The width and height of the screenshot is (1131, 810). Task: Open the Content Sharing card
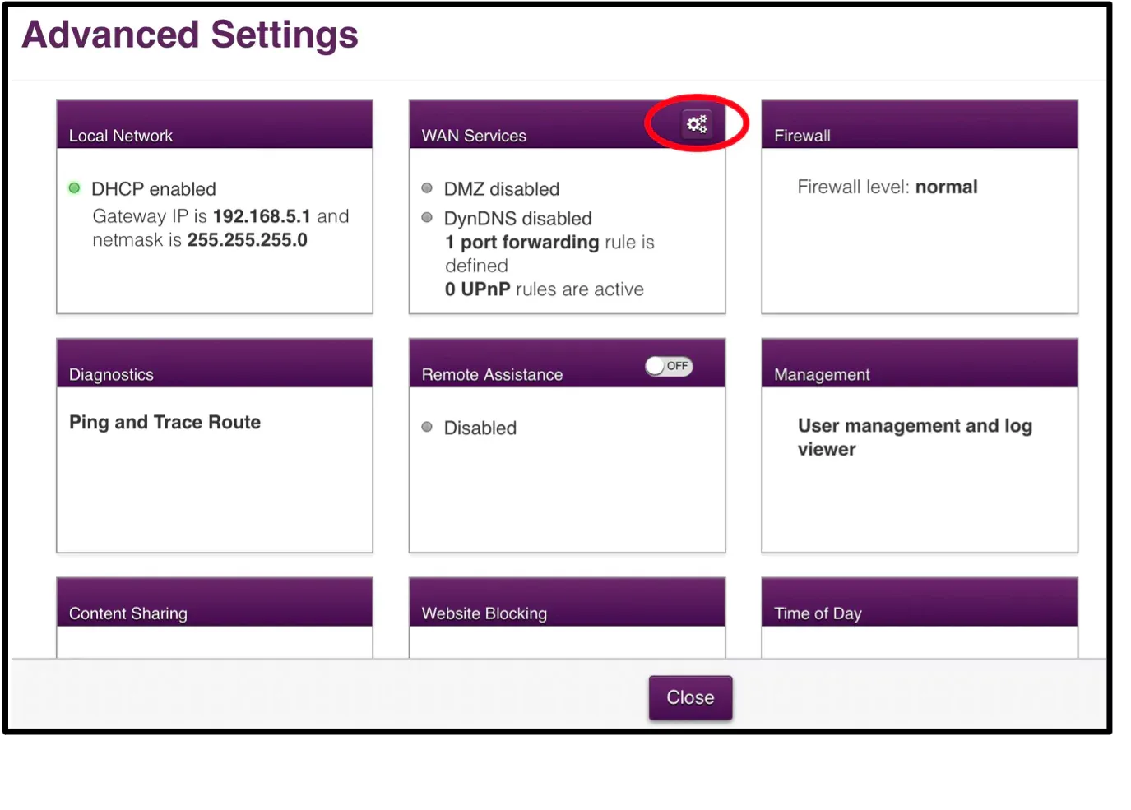pyautogui.click(x=128, y=613)
